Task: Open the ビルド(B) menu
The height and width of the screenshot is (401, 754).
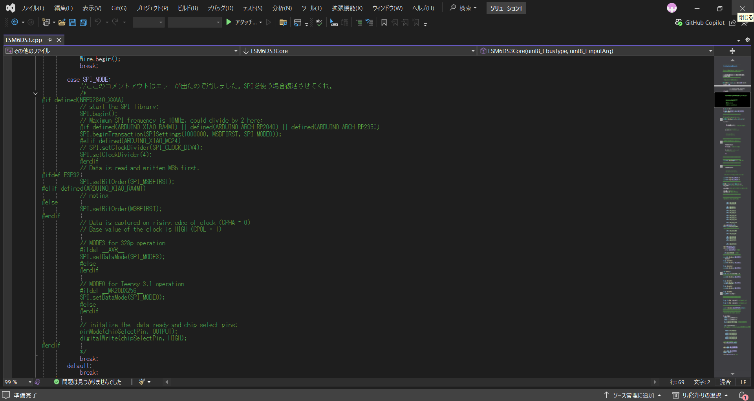Action: [188, 8]
